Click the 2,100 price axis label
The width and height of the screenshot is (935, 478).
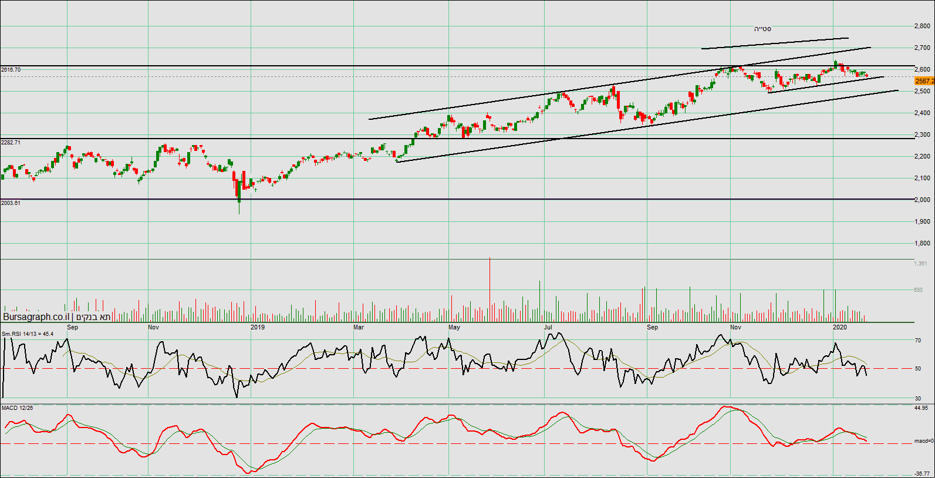tap(922, 178)
